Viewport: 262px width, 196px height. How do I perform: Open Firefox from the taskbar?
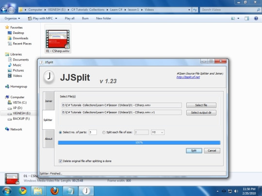(54, 191)
